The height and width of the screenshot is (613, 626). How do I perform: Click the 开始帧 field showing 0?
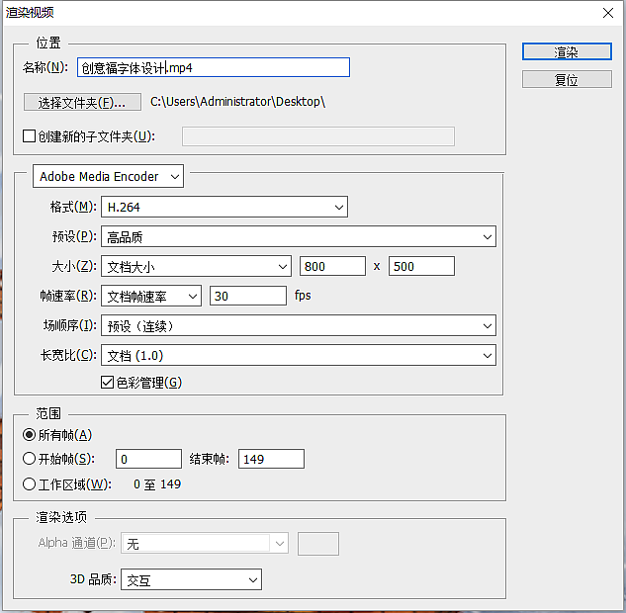tap(148, 459)
